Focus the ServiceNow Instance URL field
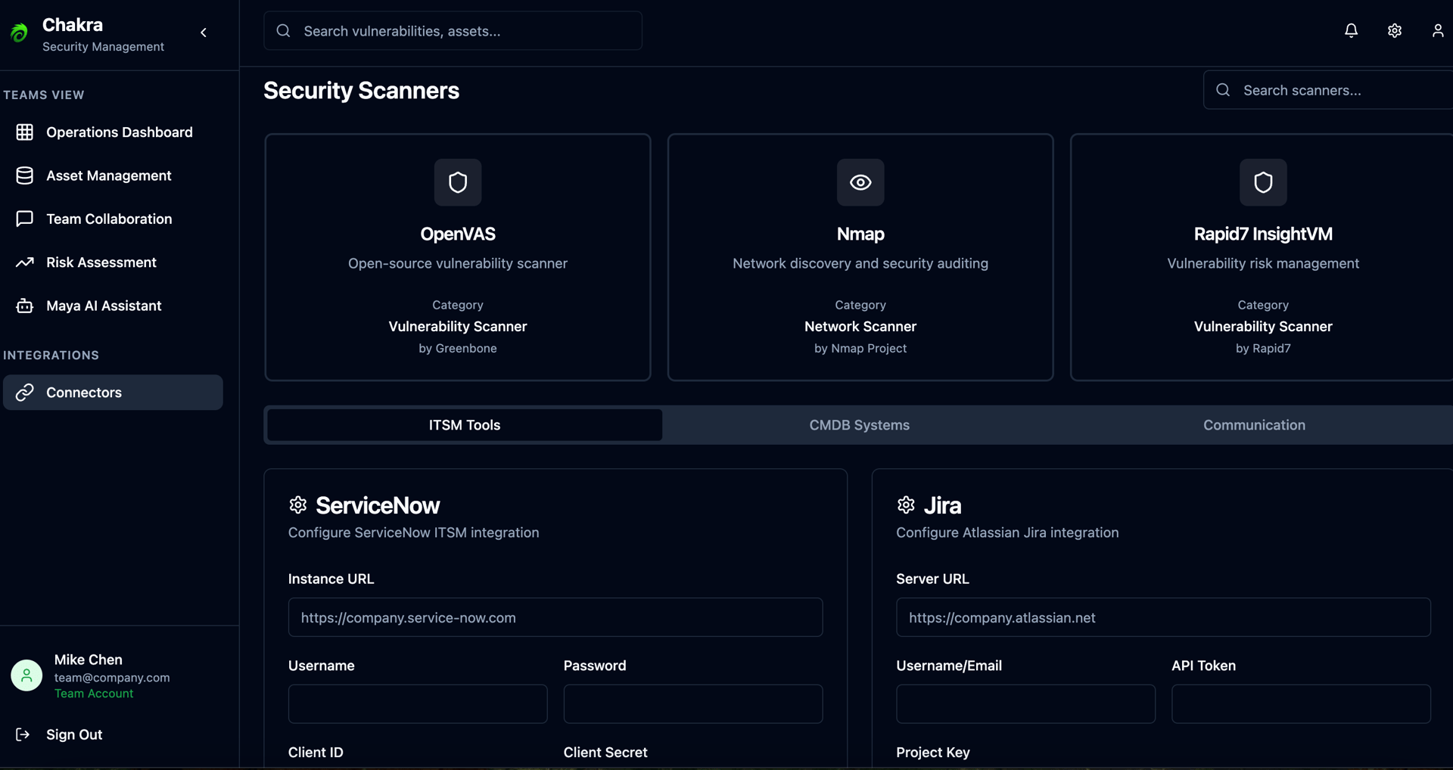Screen dimensions: 1453x770 click(555, 617)
